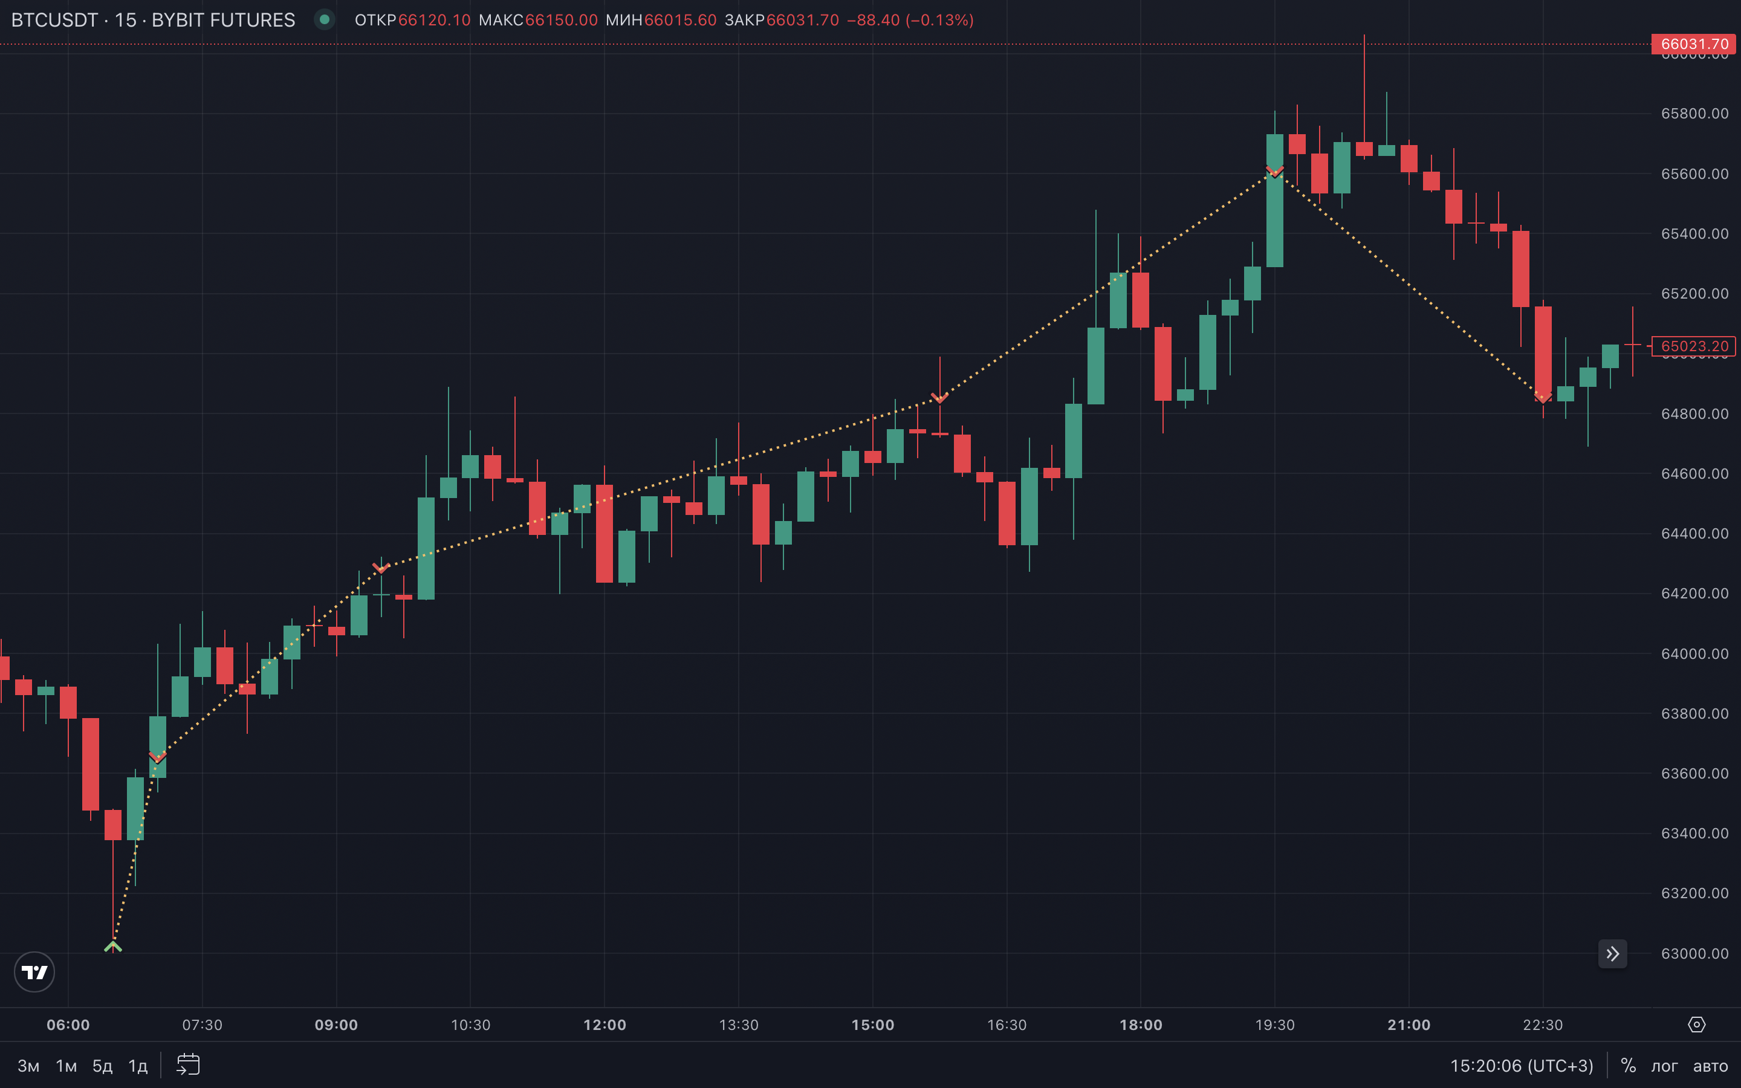Click the red pivot marker near 22:30
This screenshot has width=1741, height=1088.
(1543, 397)
